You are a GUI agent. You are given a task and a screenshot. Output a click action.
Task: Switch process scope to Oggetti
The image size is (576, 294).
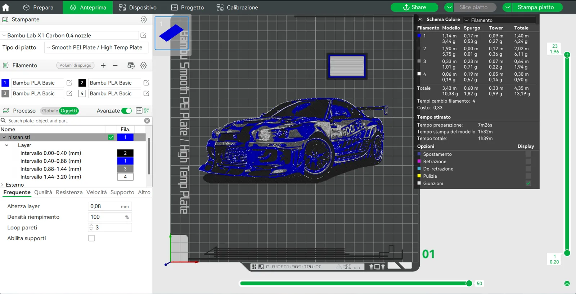(69, 111)
